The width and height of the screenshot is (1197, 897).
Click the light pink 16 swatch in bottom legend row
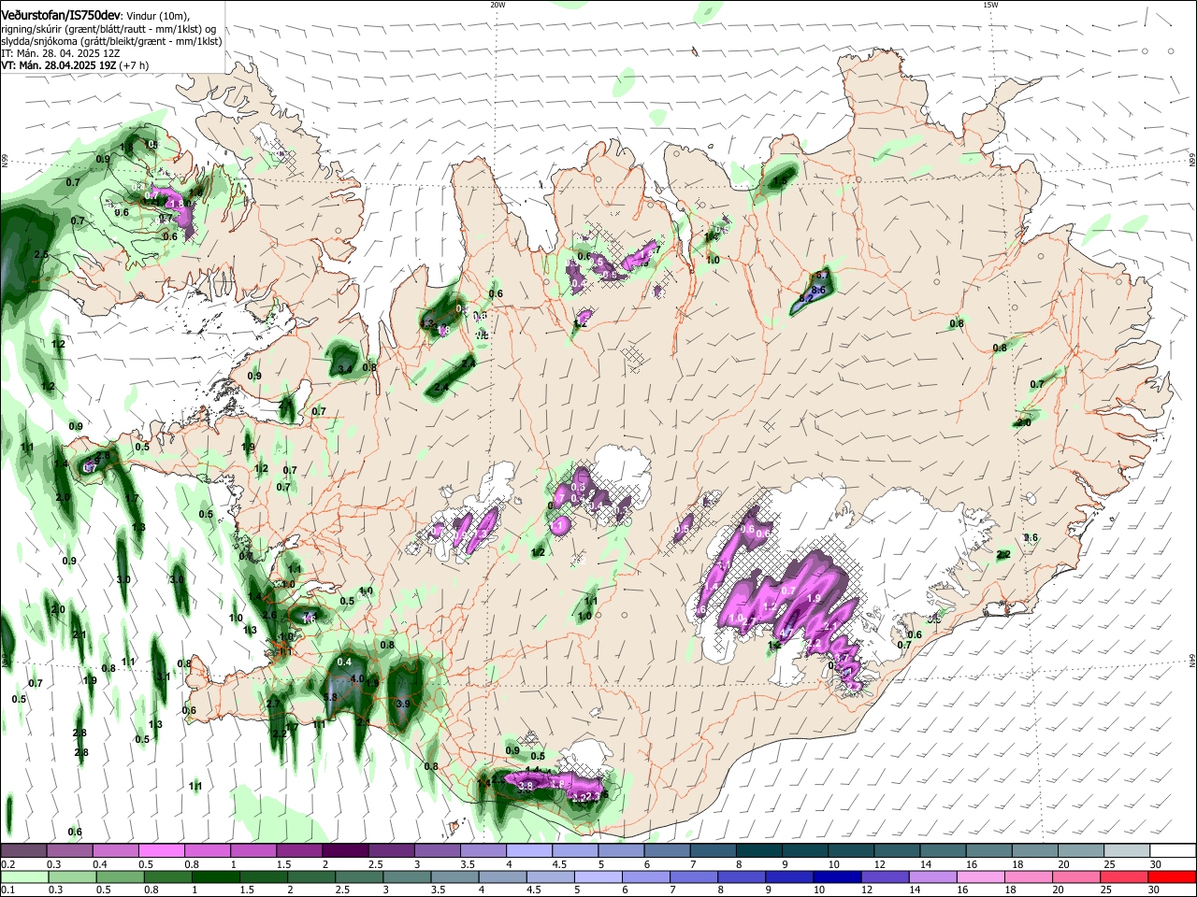[980, 876]
